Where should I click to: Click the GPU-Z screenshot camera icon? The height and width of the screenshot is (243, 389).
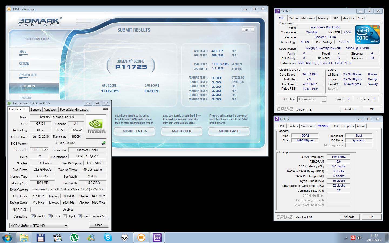tap(106, 109)
